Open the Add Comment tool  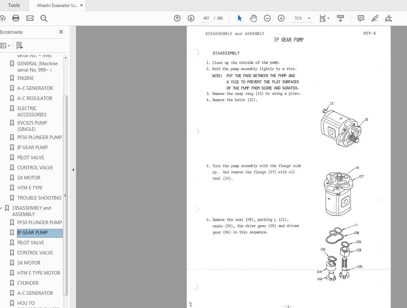(361, 18)
